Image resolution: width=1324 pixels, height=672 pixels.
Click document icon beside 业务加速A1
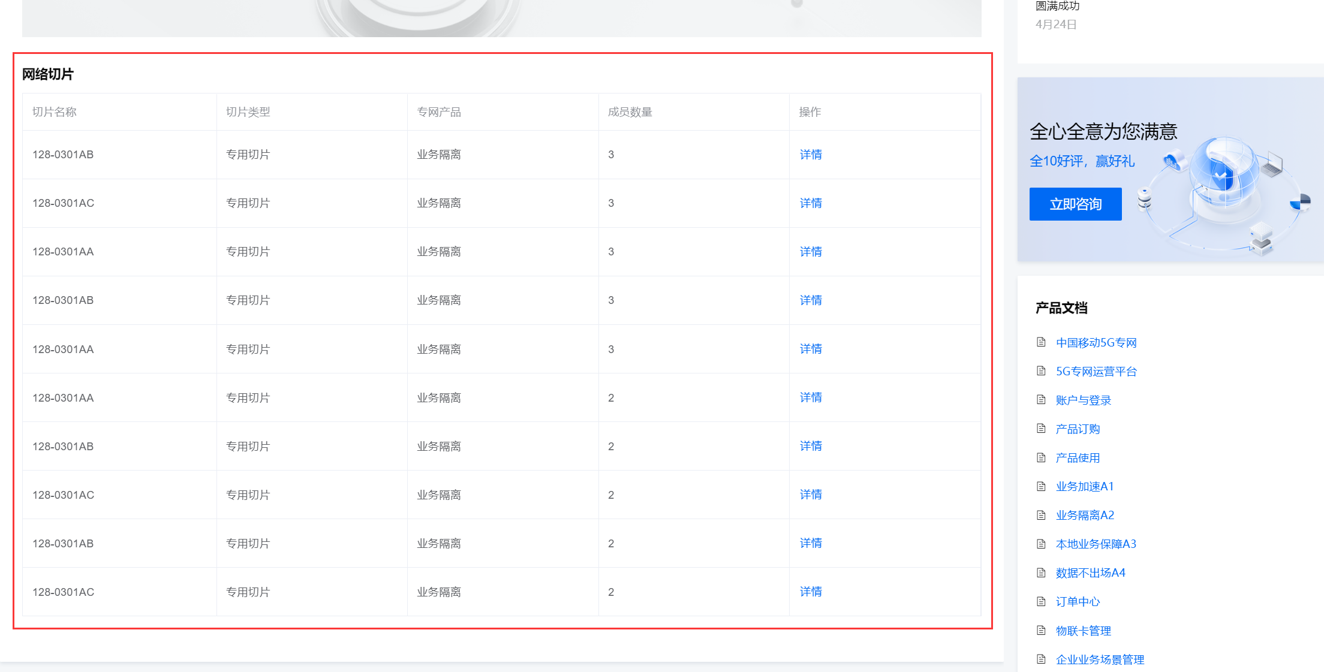point(1041,486)
